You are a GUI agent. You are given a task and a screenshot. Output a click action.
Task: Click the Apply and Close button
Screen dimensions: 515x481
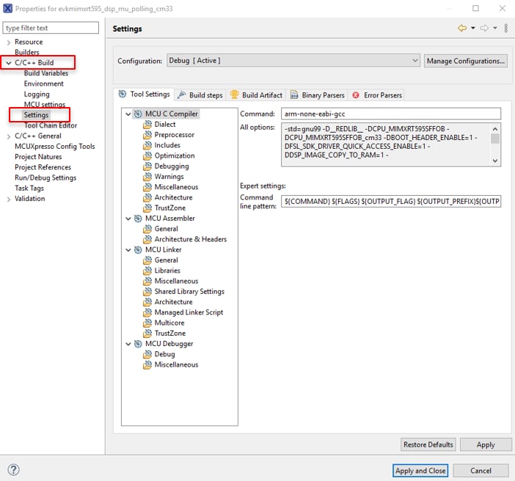pyautogui.click(x=420, y=470)
